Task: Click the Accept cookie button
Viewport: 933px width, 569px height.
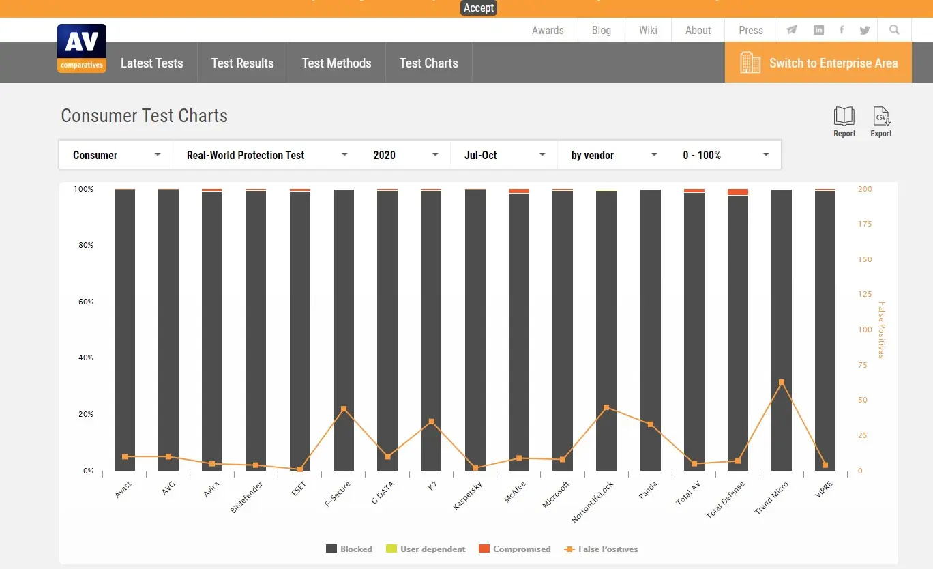Action: click(479, 8)
